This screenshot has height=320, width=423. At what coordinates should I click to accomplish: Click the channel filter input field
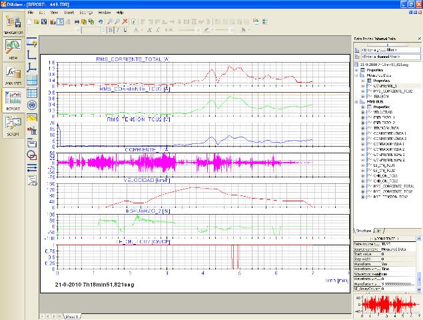(390, 57)
